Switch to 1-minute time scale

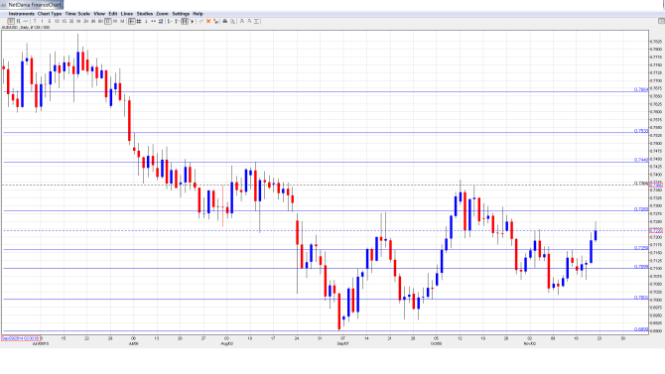tap(42, 21)
